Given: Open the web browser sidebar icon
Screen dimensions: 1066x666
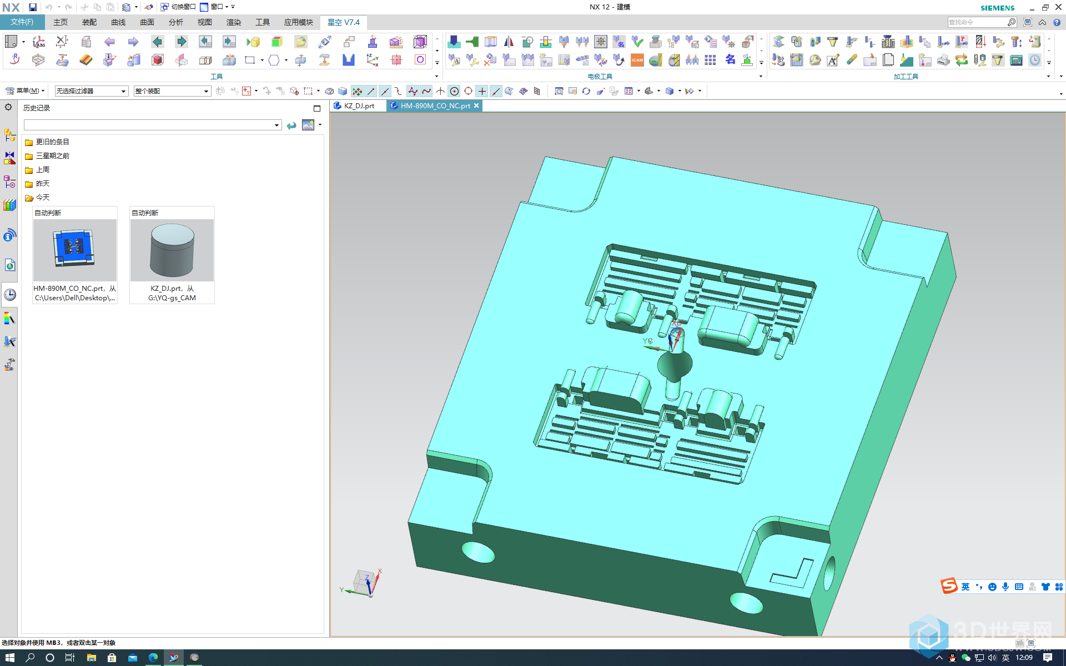Looking at the screenshot, I should [x=9, y=265].
